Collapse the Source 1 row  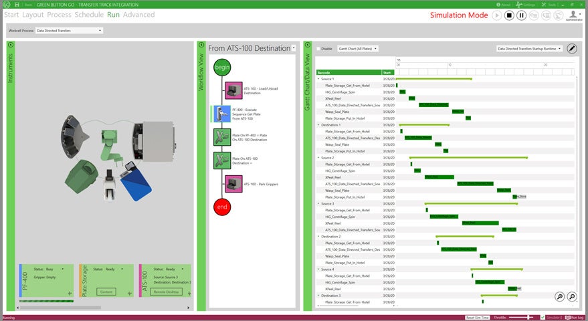[318, 79]
